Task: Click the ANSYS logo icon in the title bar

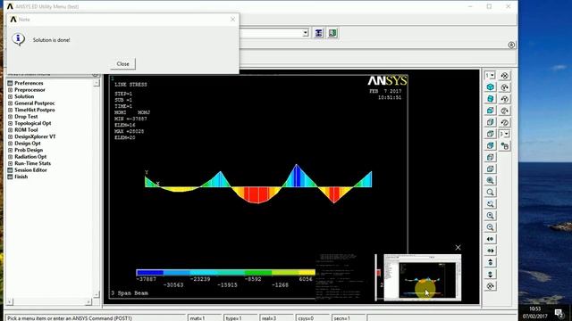Action: tap(10, 6)
